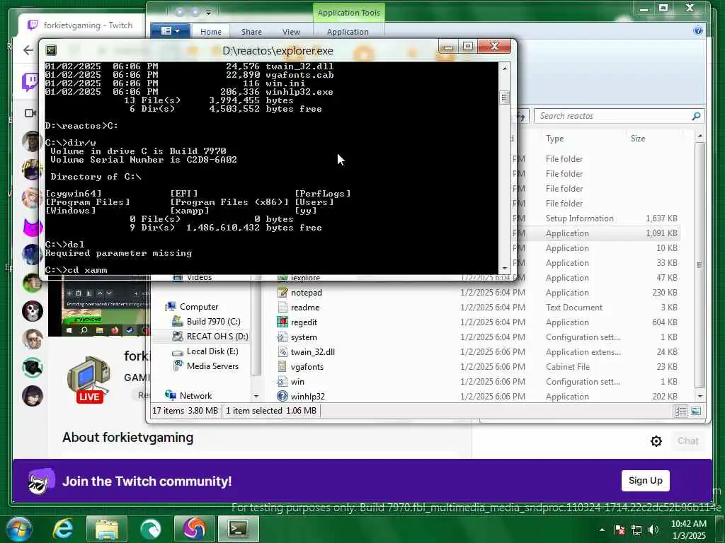Click the network icon in system tray
Image resolution: width=725 pixels, height=543 pixels.
coord(636,530)
